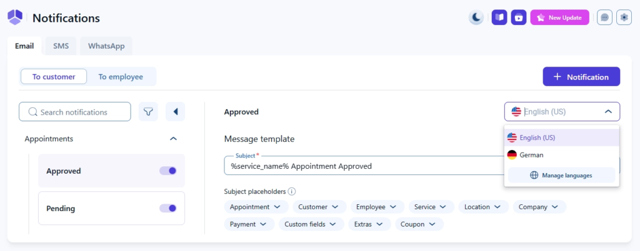Disable the Approved notification toggle
The image size is (640, 251).
click(168, 171)
